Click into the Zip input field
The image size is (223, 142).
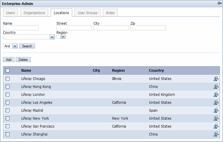148,28
